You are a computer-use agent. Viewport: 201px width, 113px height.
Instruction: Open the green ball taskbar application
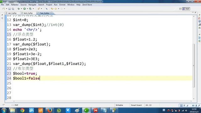coord(86,110)
